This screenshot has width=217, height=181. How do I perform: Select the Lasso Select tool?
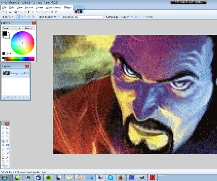point(3,132)
